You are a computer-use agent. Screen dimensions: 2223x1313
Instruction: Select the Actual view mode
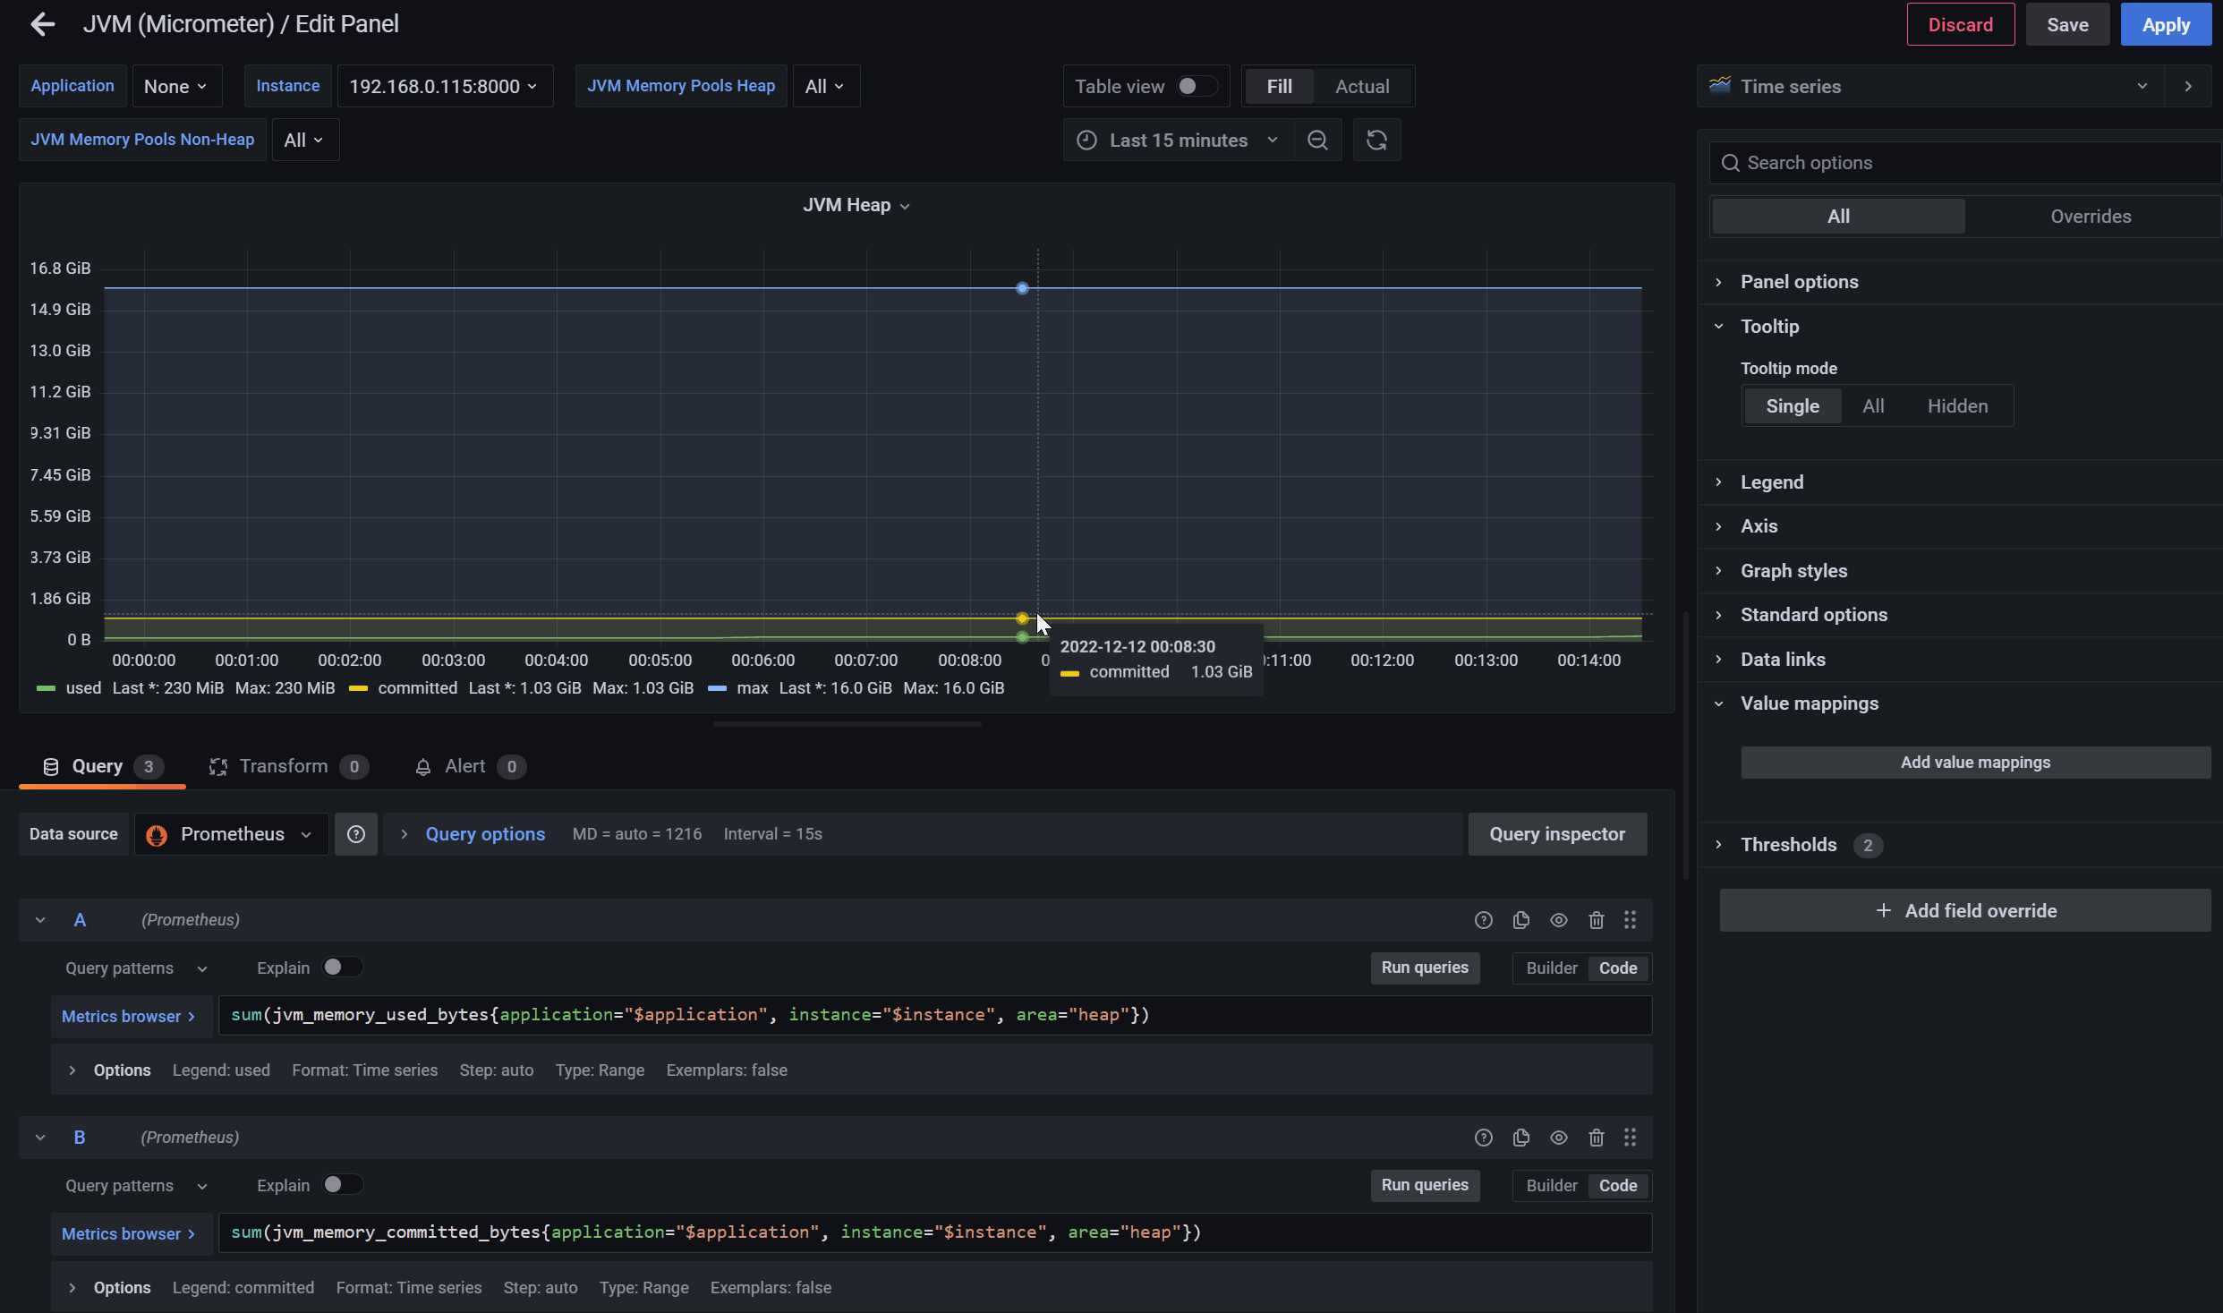[x=1362, y=87]
